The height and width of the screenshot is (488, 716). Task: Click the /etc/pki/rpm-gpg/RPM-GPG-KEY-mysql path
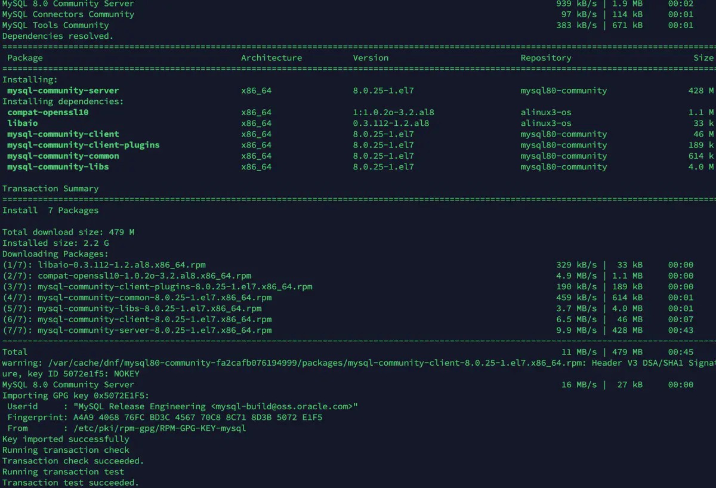(159, 428)
